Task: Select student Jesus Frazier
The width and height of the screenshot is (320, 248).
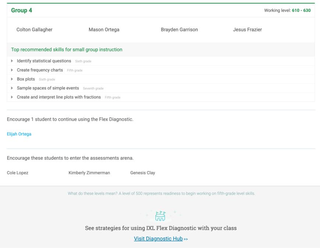Action: (247, 29)
